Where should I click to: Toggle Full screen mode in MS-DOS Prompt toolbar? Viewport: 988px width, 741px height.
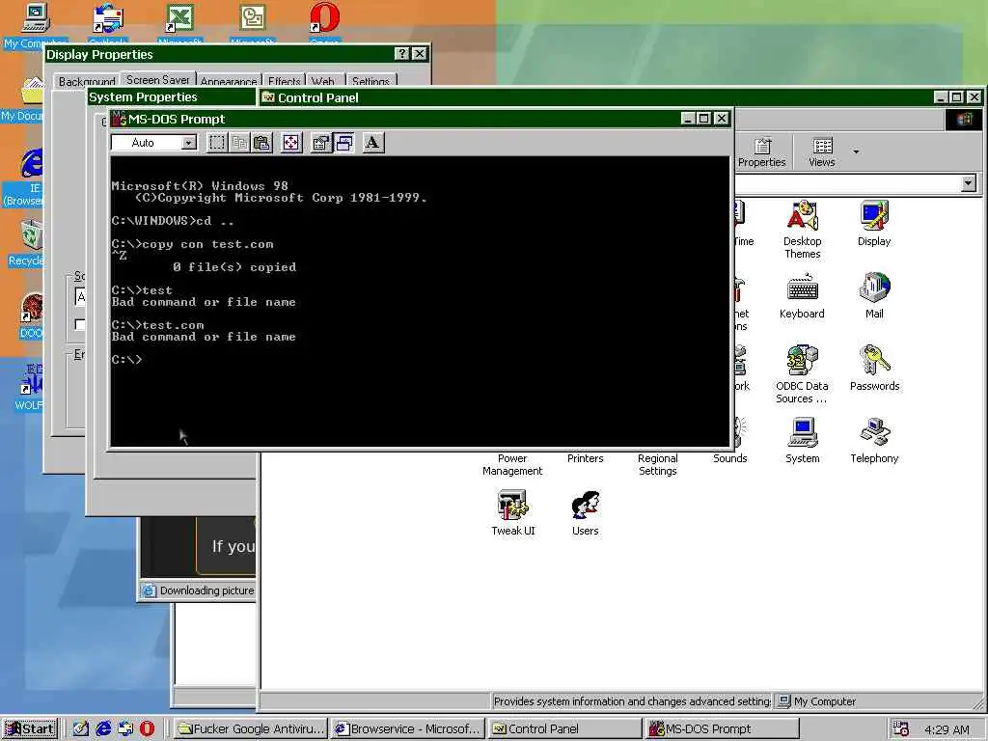coord(291,143)
